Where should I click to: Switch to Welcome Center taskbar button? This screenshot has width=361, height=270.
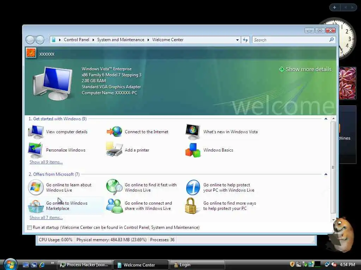(x=141, y=265)
